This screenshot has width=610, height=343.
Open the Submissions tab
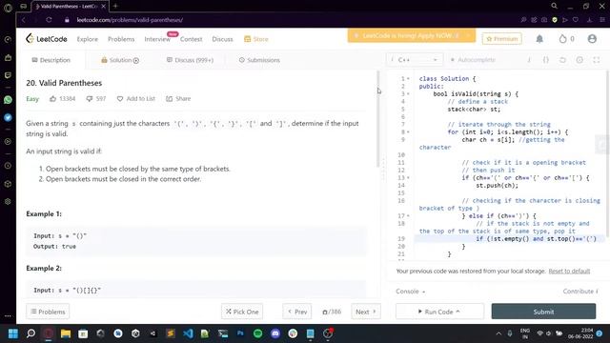click(x=259, y=60)
